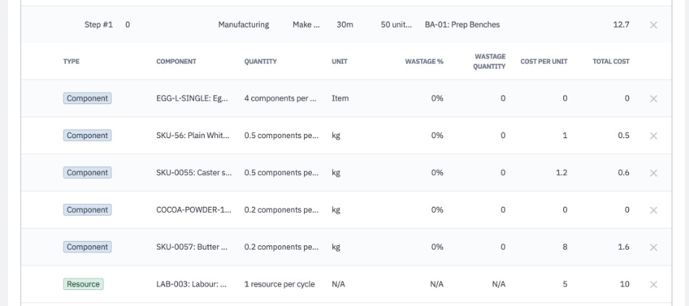
Task: Click the Wastage % column header
Action: [424, 61]
